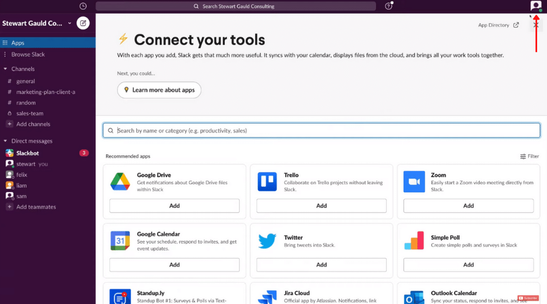Screen dimensions: 547x304
Task: Click liam's avatar in direct messages
Action: [x=9, y=185]
